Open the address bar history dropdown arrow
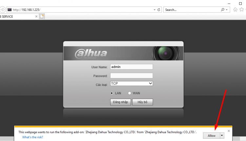246x141 pixels. click(x=154, y=10)
